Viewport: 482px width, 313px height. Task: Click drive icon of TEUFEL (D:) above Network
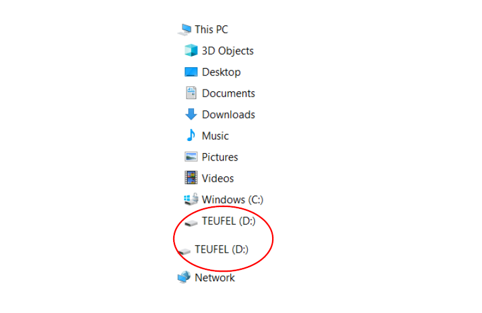184,251
